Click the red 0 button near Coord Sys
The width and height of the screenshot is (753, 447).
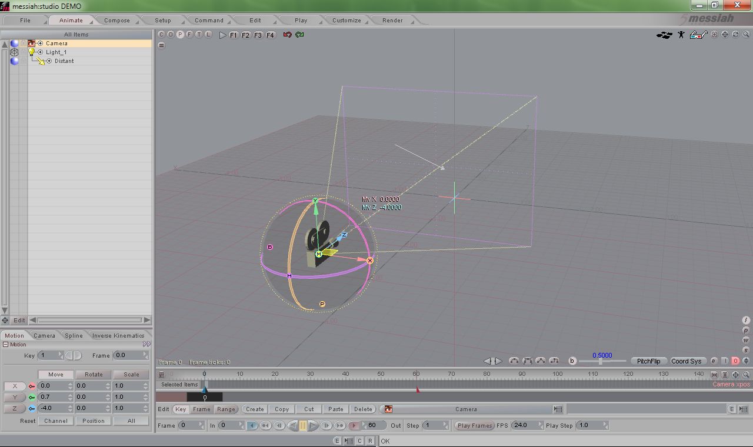coord(735,361)
